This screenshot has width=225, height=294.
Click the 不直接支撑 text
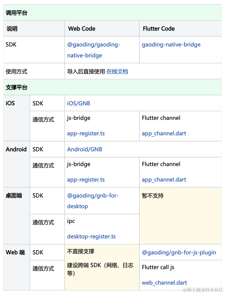point(81,251)
